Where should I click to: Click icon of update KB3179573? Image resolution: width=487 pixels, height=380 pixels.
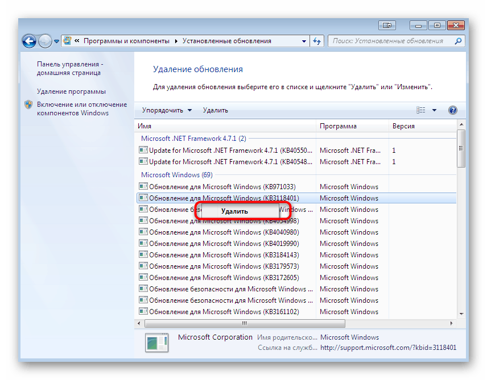pos(143,266)
